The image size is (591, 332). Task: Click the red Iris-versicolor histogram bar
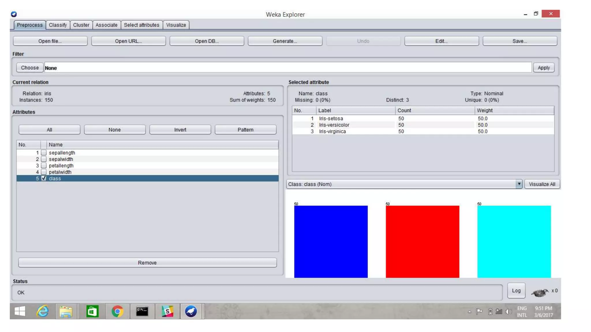click(x=422, y=242)
